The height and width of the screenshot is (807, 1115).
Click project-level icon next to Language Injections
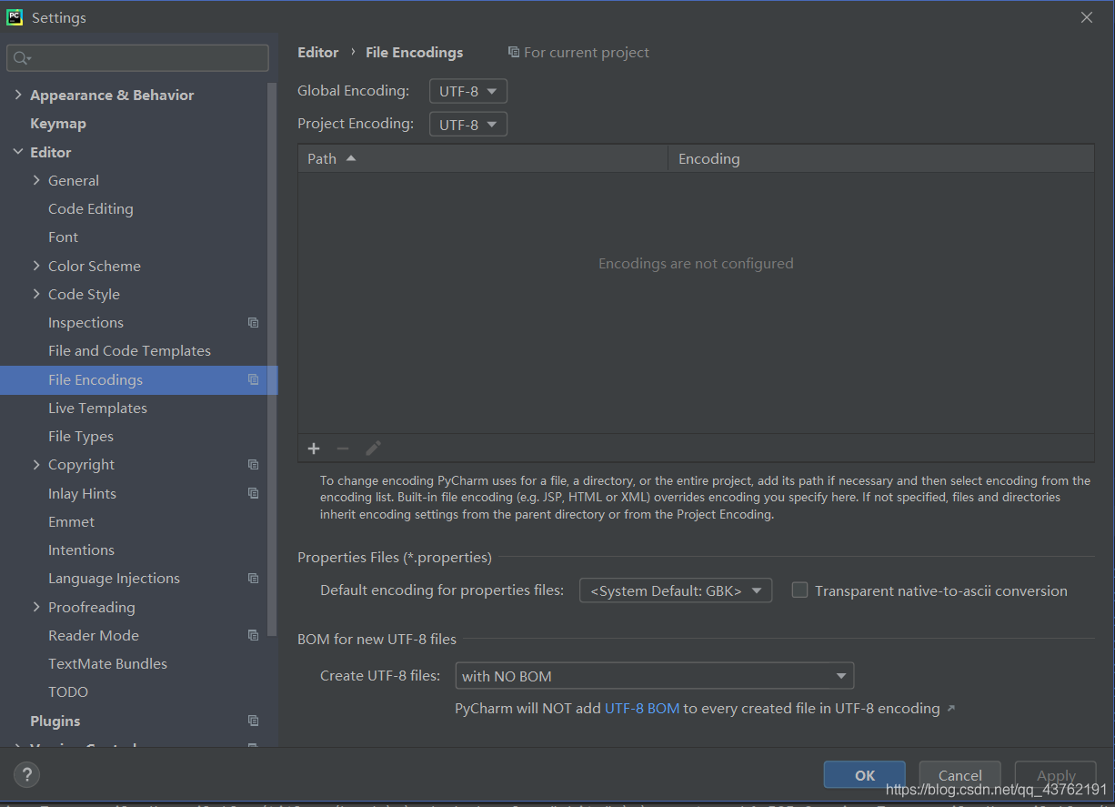coord(254,579)
